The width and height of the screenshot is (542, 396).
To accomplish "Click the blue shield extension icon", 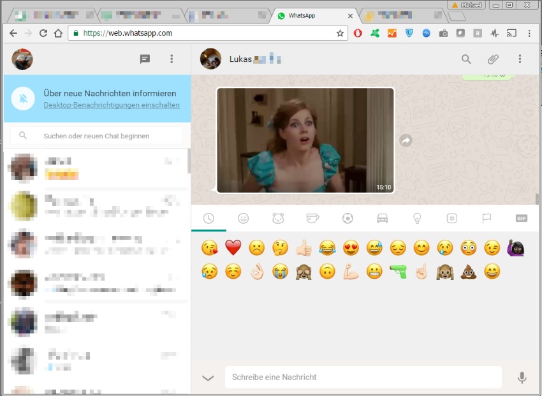I will pos(409,33).
